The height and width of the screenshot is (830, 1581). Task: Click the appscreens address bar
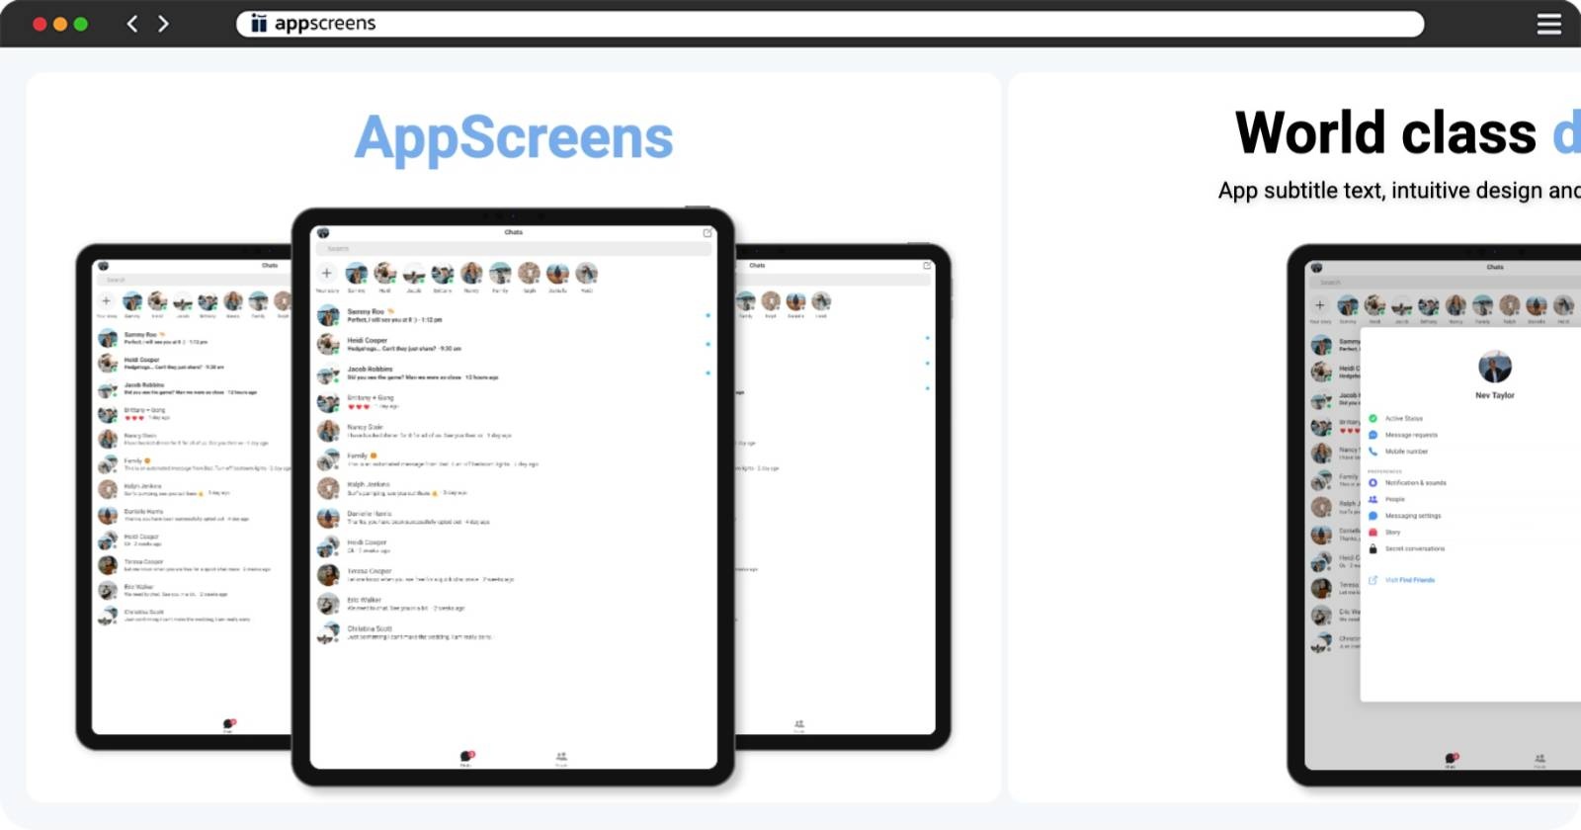coord(830,24)
